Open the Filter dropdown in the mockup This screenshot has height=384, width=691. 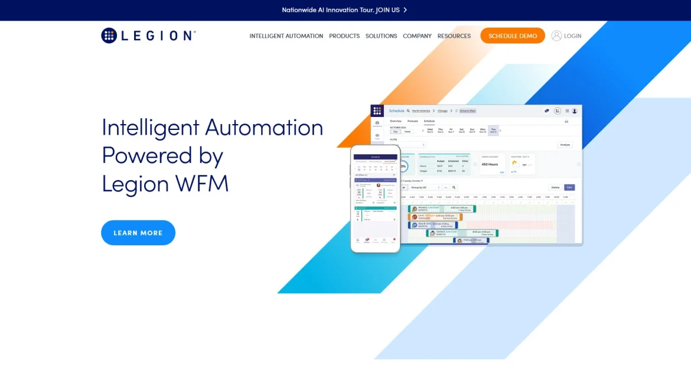click(x=408, y=145)
